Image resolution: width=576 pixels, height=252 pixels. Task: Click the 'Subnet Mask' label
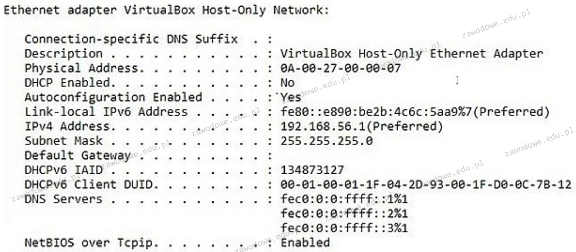coord(63,141)
